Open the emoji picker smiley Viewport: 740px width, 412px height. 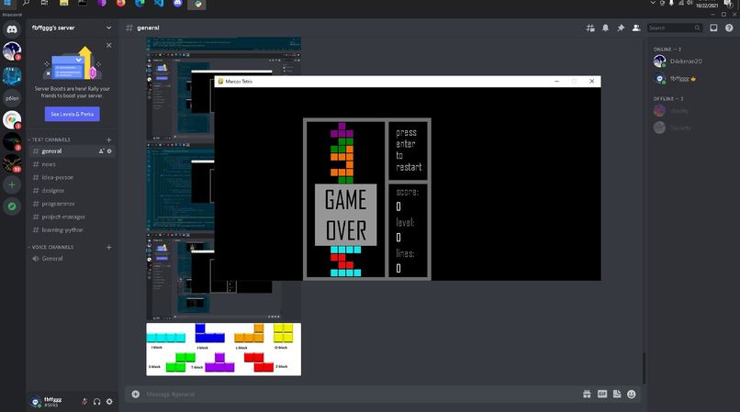coord(632,394)
